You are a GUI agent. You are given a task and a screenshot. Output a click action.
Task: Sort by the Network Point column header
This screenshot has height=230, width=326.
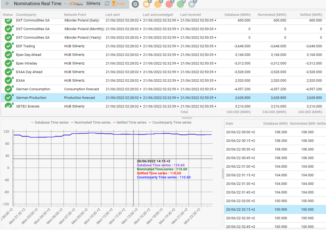(x=75, y=15)
